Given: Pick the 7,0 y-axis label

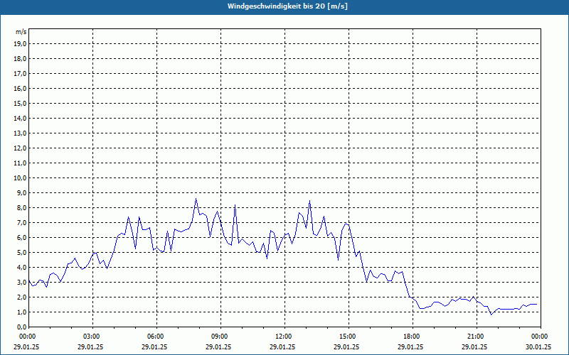Looking at the screenshot, I should tap(21, 222).
